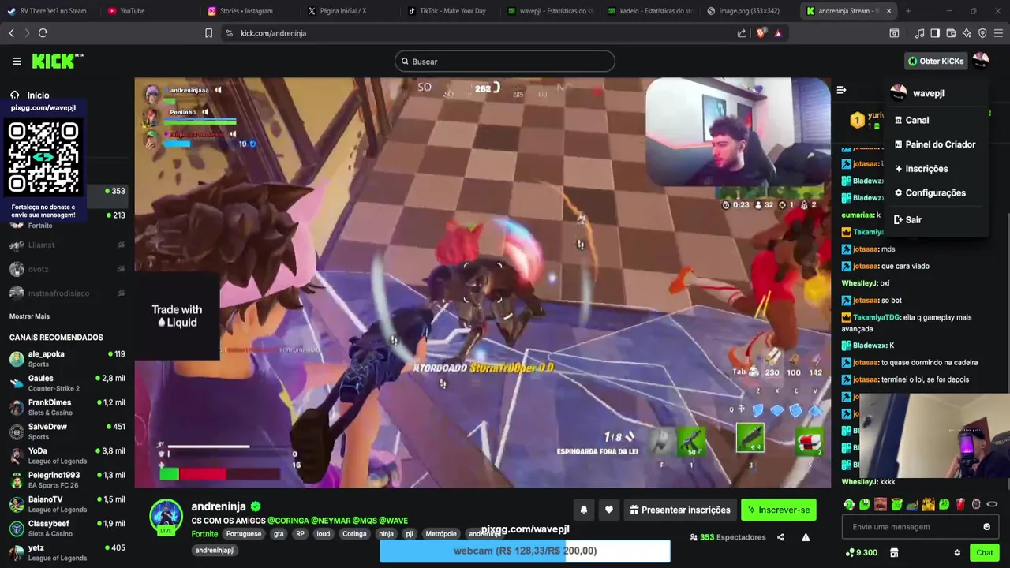Switch to the YouTube tab
Image resolution: width=1010 pixels, height=568 pixels.
pos(148,11)
